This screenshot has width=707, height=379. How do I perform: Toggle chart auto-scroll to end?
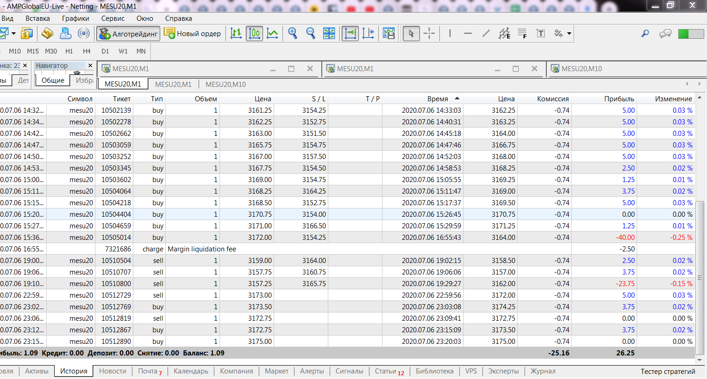350,33
